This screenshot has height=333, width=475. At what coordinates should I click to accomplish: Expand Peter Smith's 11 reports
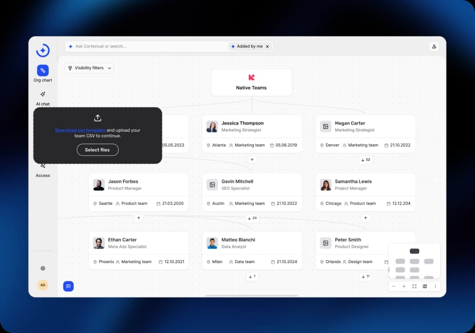(x=365, y=276)
